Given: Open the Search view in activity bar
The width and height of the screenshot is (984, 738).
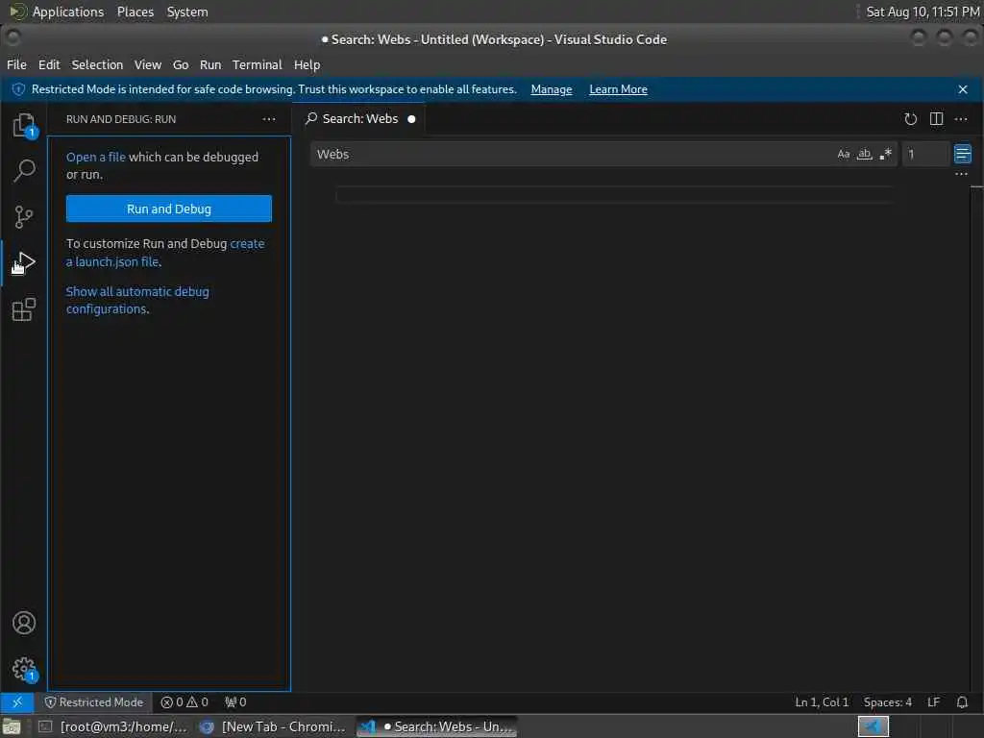Looking at the screenshot, I should coord(24,170).
